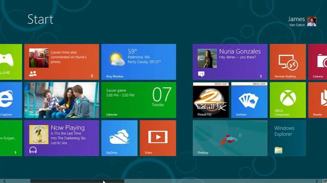Open the Now Playing music tile
327x183 pixels.
[x=62, y=138]
